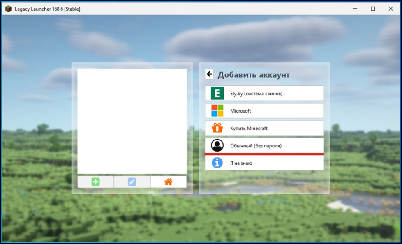Maximize the Legacy Launcher window
This screenshot has width=402, height=244.
point(373,9)
